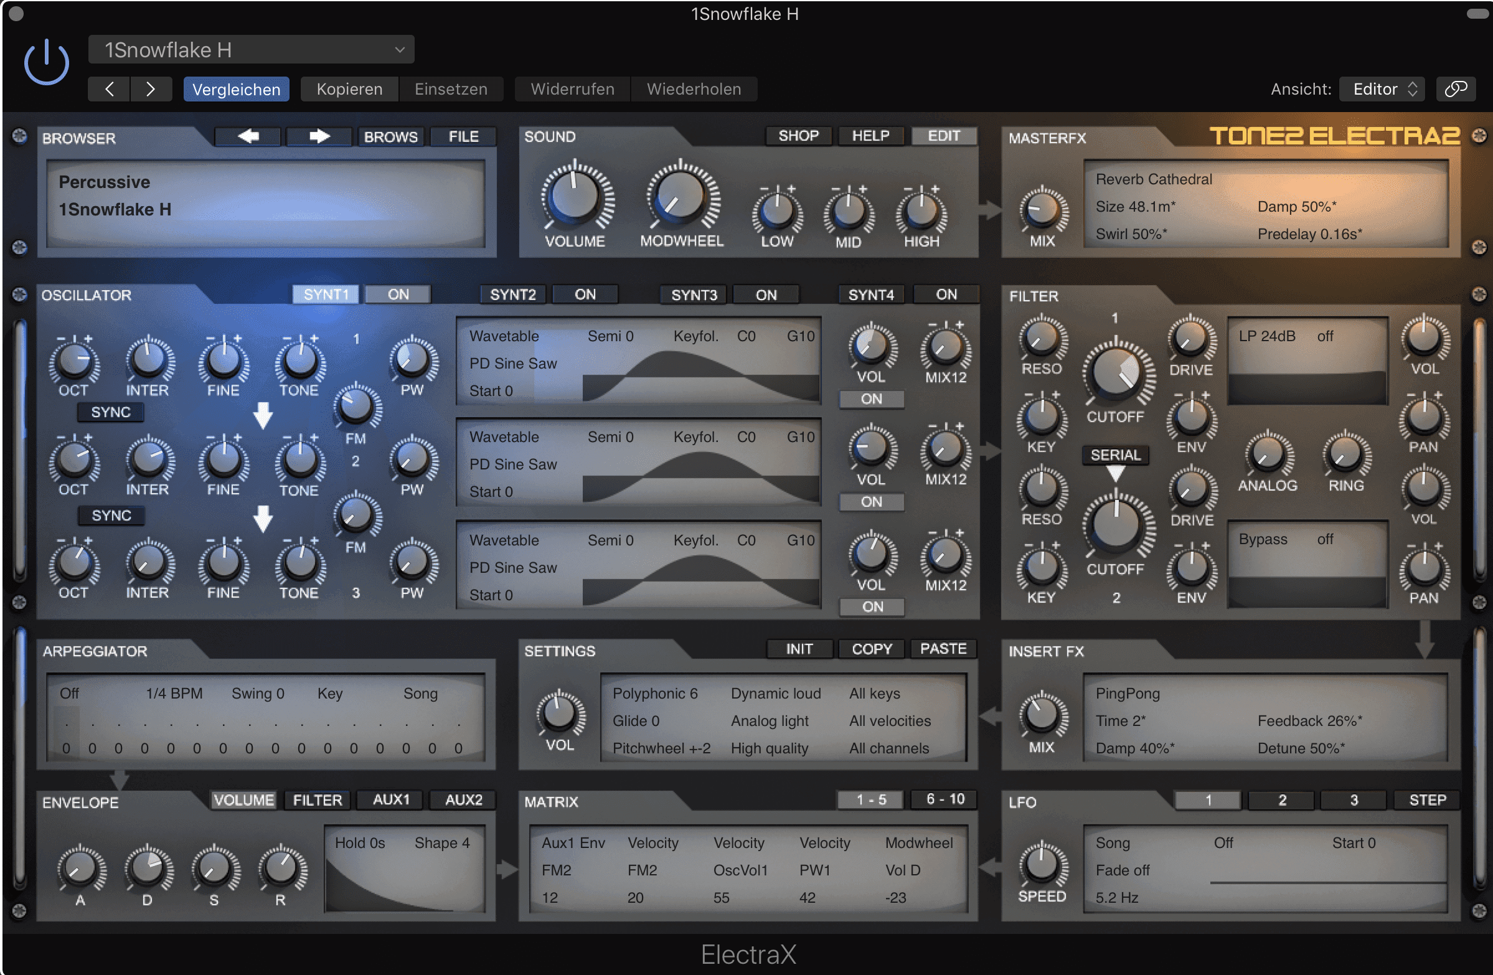
Task: Click the right vertical slider beside filter section
Action: point(1479,449)
